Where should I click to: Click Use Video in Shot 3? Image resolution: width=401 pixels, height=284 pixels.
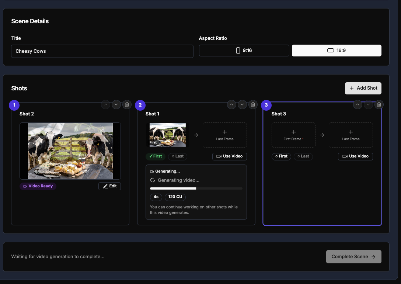point(355,156)
